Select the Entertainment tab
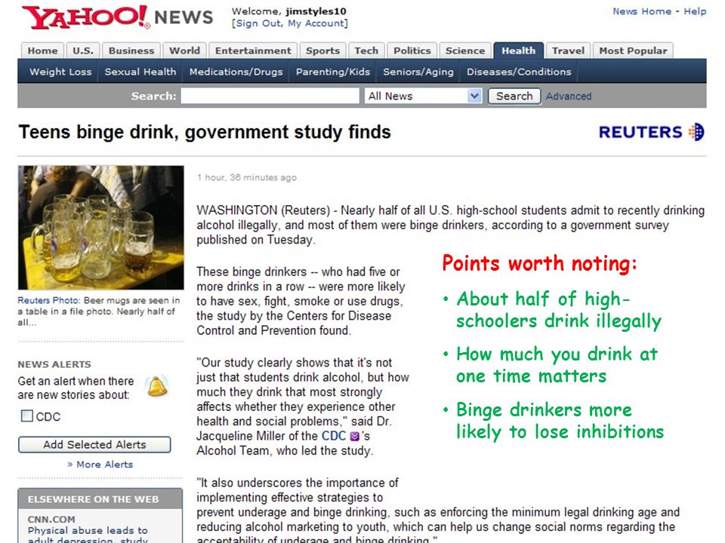This screenshot has width=725, height=543. pyautogui.click(x=253, y=51)
